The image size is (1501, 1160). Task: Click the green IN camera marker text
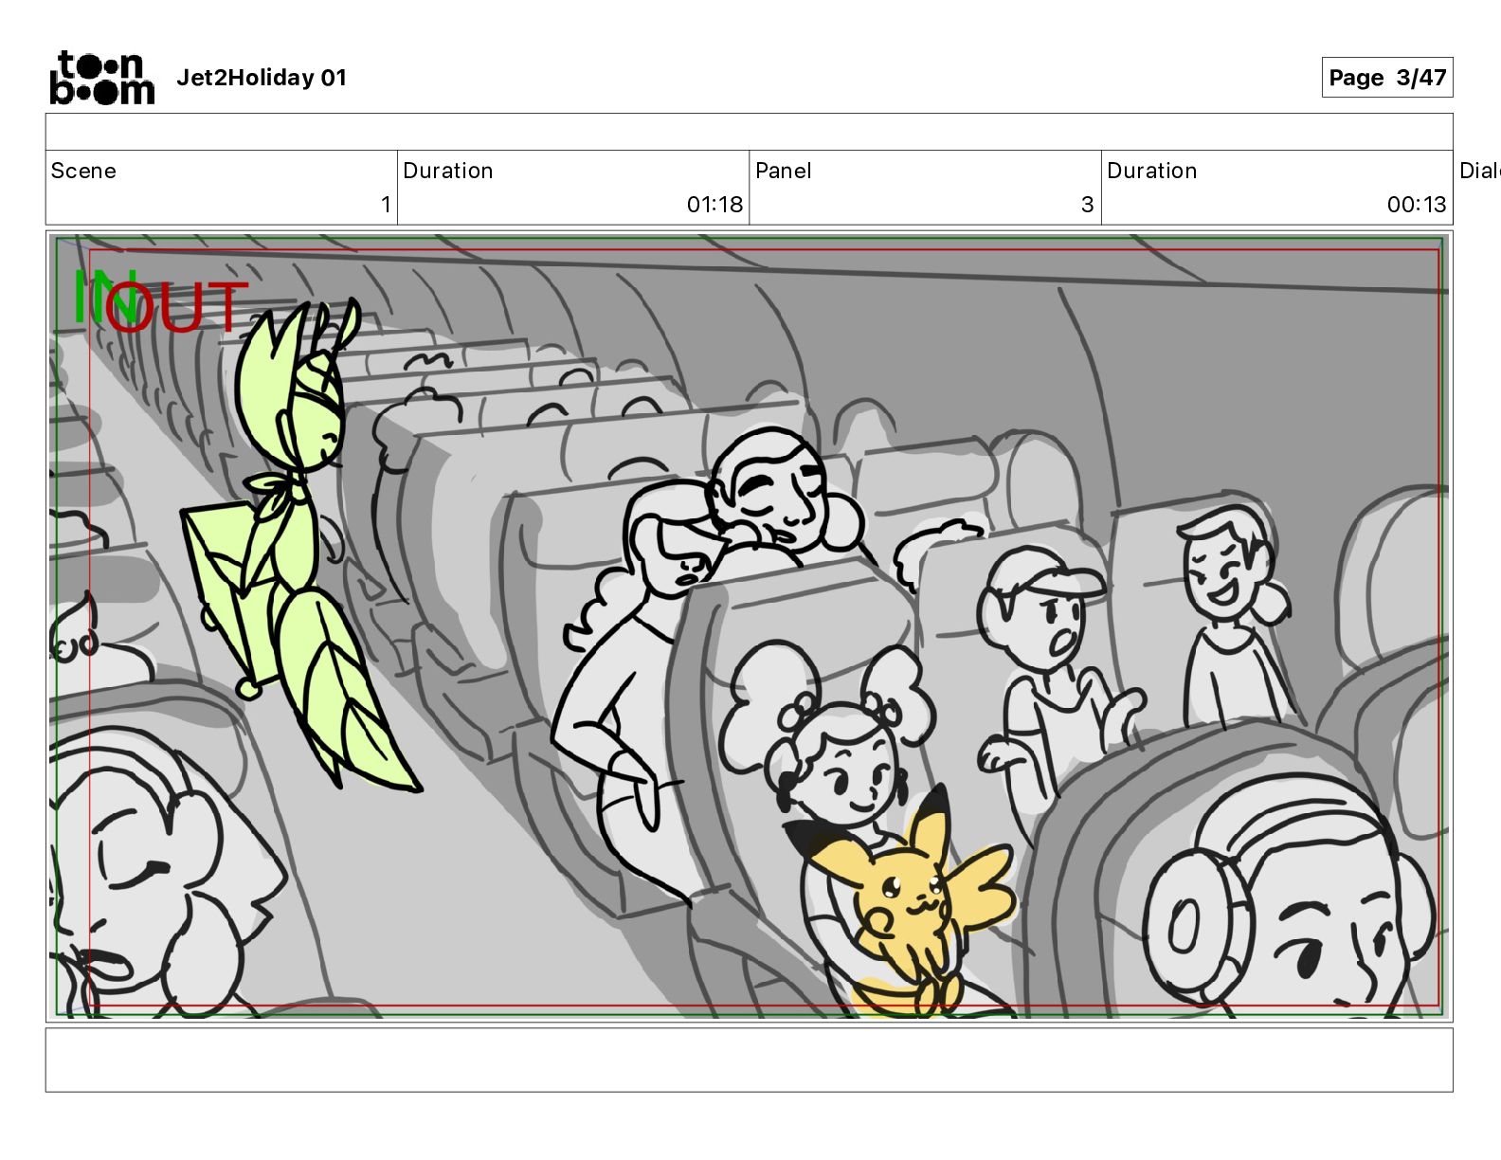104,297
